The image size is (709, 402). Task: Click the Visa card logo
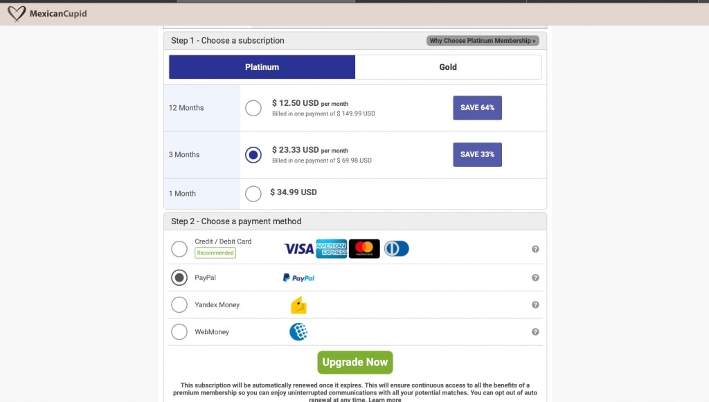298,249
